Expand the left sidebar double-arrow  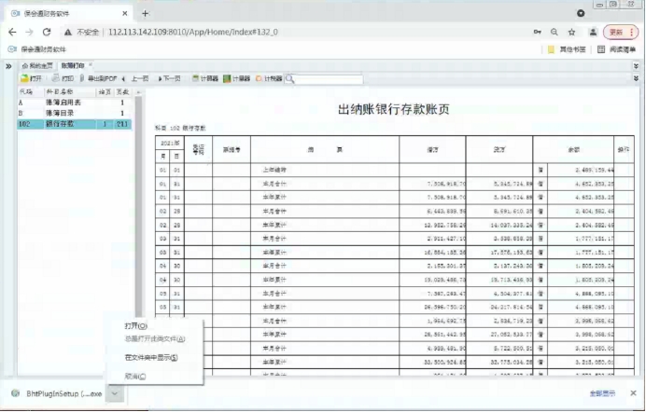click(x=8, y=66)
